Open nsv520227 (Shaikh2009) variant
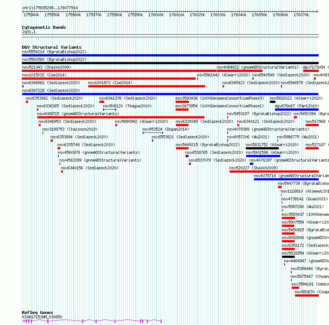Screen dimensions: 329x325 pos(254,168)
